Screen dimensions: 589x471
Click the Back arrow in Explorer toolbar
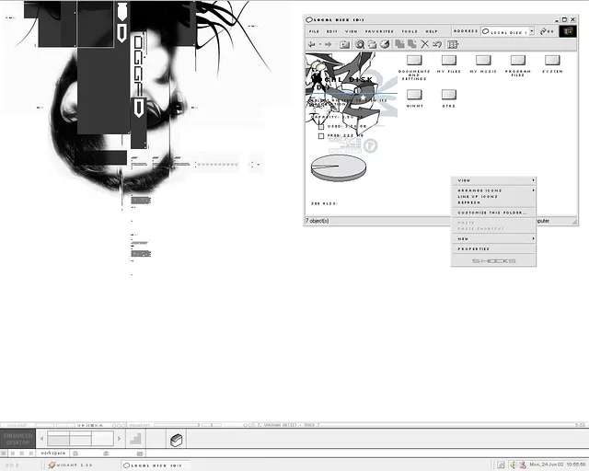pos(312,44)
